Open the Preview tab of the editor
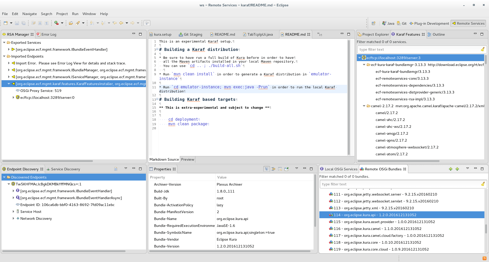Image resolution: width=489 pixels, height=262 pixels. (187, 159)
